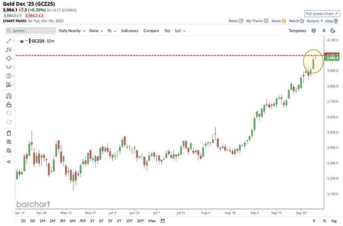Viewport: 343px width, 226px height.
Task: Open the Full Screen Chart
Action: pos(322,14)
